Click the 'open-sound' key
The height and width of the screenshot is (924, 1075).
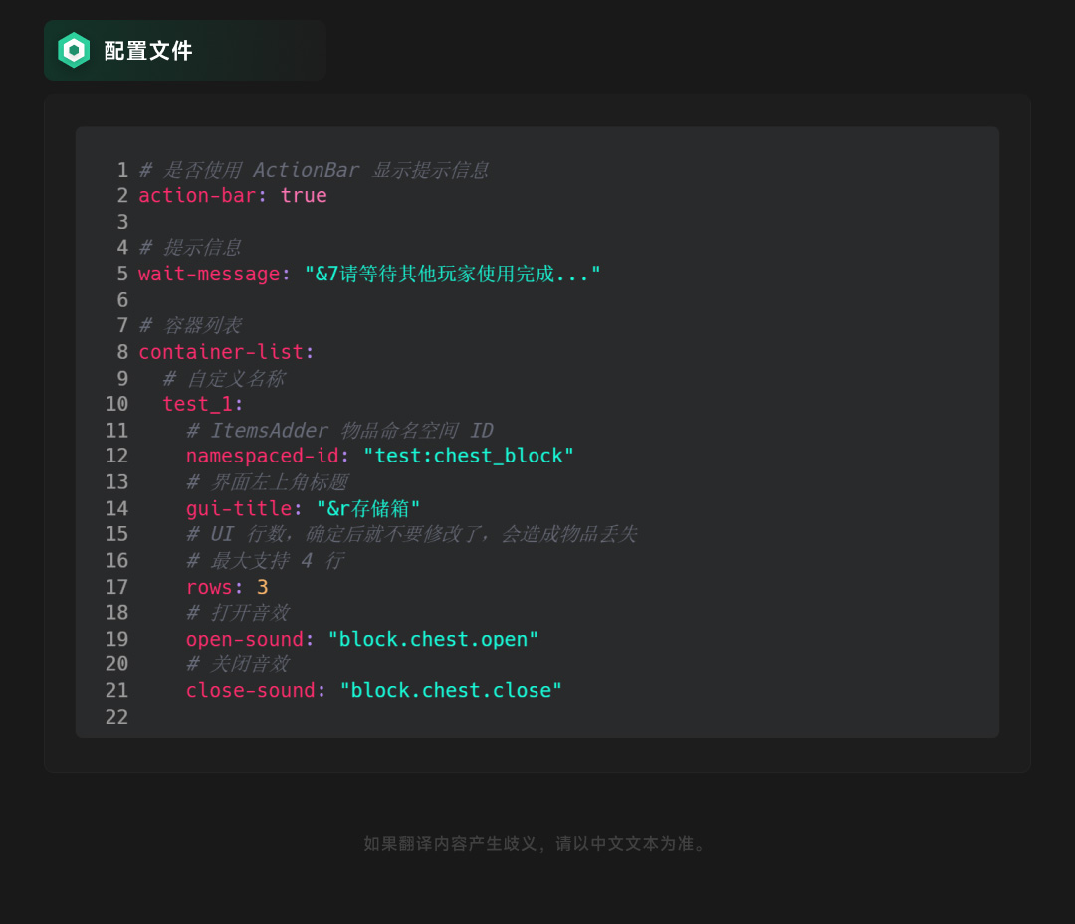click(x=245, y=640)
